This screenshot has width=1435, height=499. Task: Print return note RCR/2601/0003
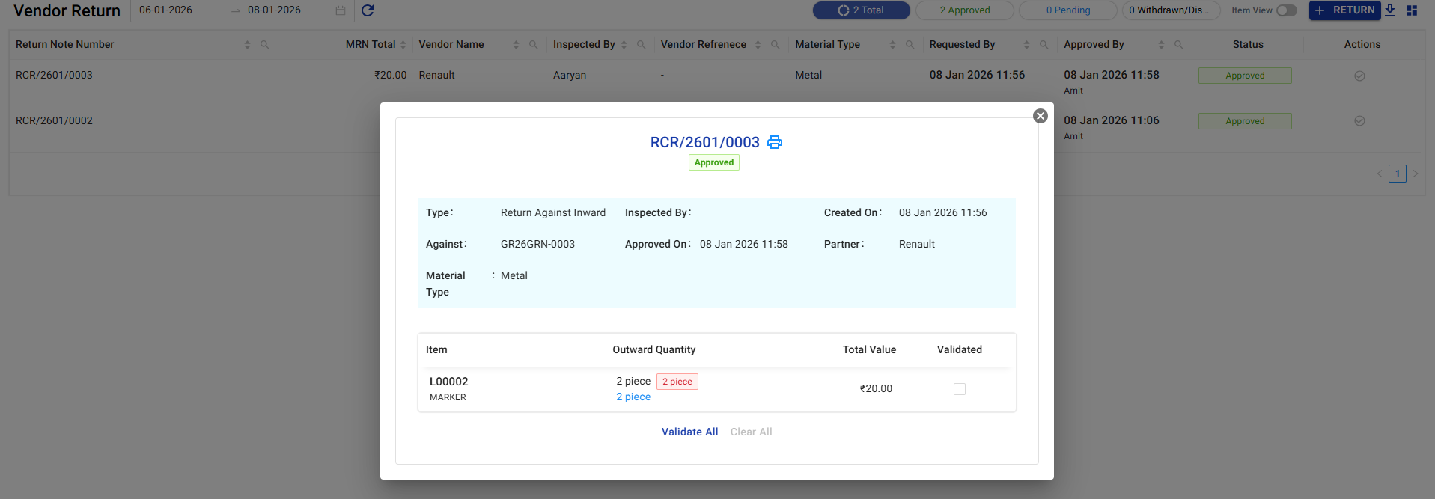point(775,142)
